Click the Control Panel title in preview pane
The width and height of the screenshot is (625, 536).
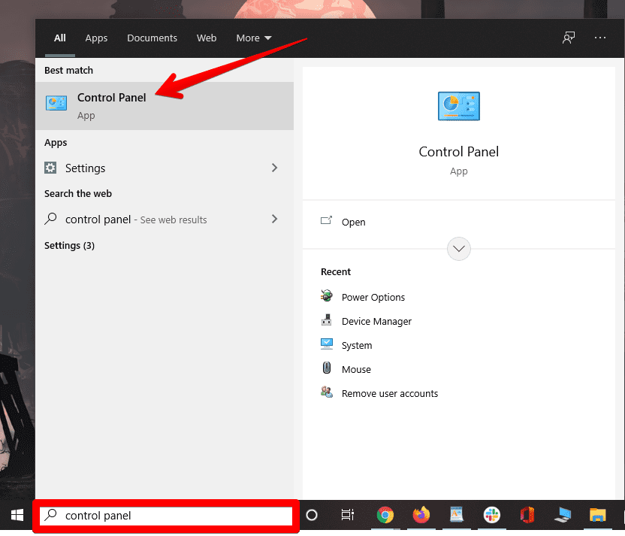459,152
